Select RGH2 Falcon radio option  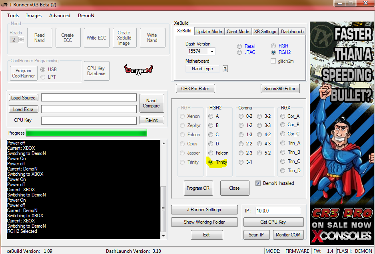[211, 153]
